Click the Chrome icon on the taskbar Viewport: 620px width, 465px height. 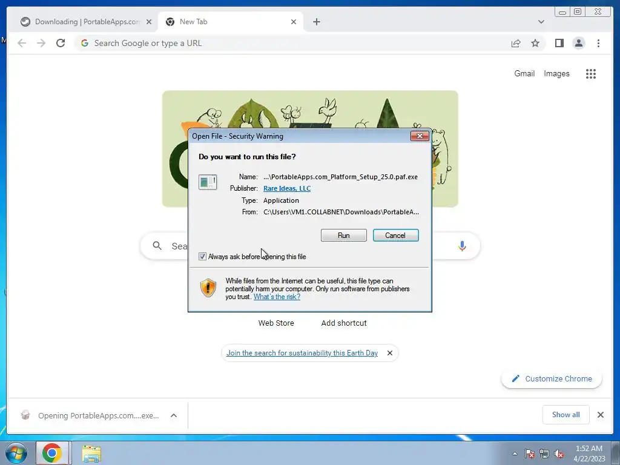pos(52,453)
